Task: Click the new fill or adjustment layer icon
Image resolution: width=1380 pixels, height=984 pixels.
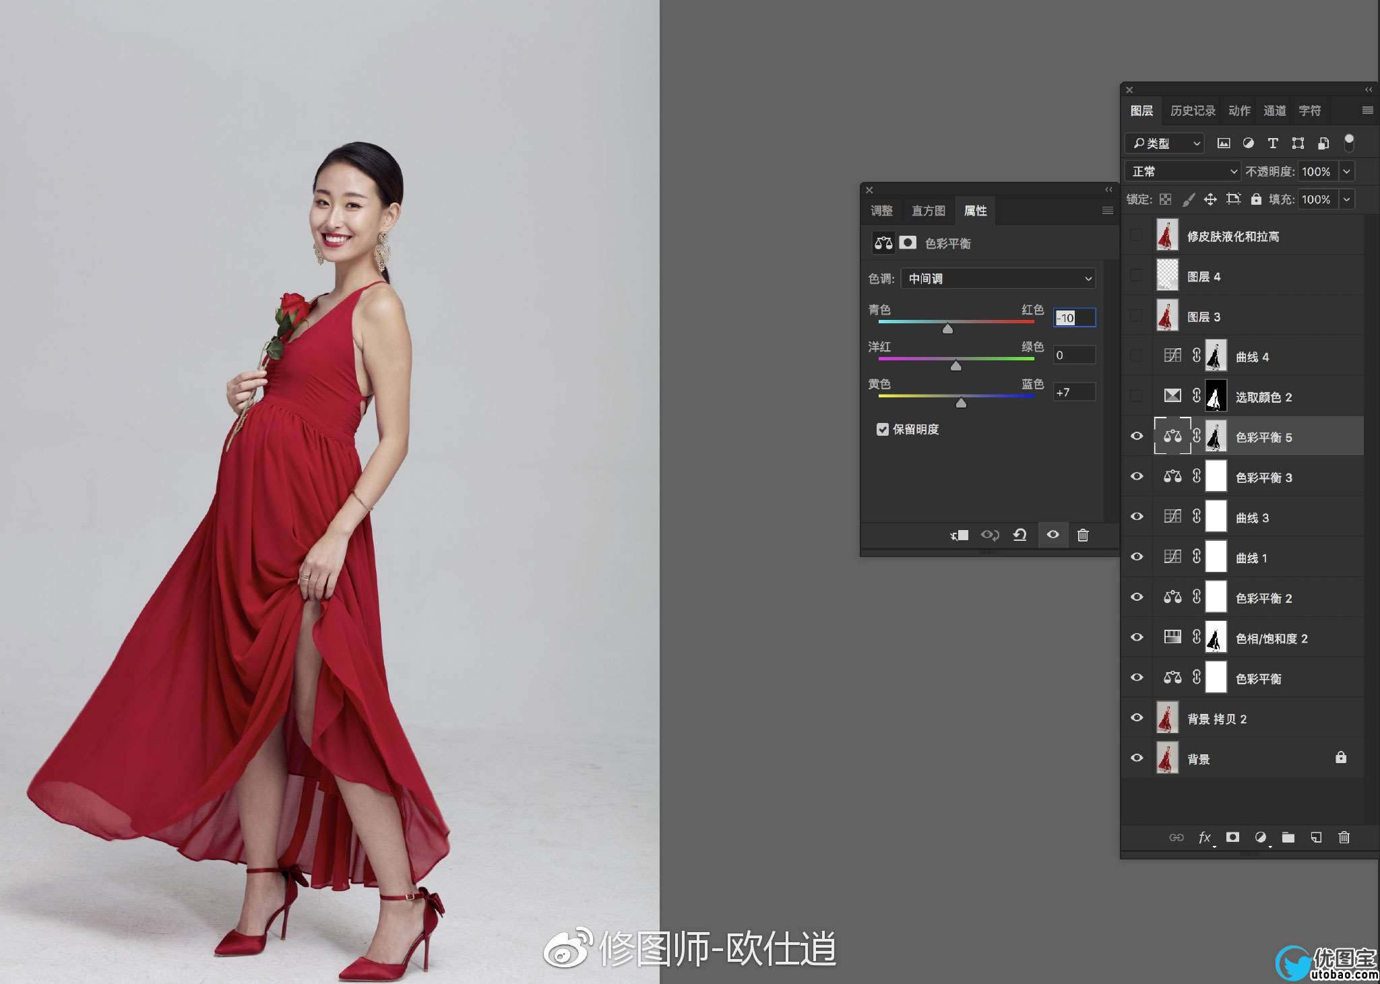Action: 1261,837
